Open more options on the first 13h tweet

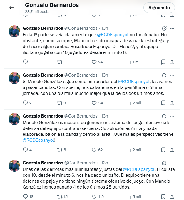[x=172, y=28]
